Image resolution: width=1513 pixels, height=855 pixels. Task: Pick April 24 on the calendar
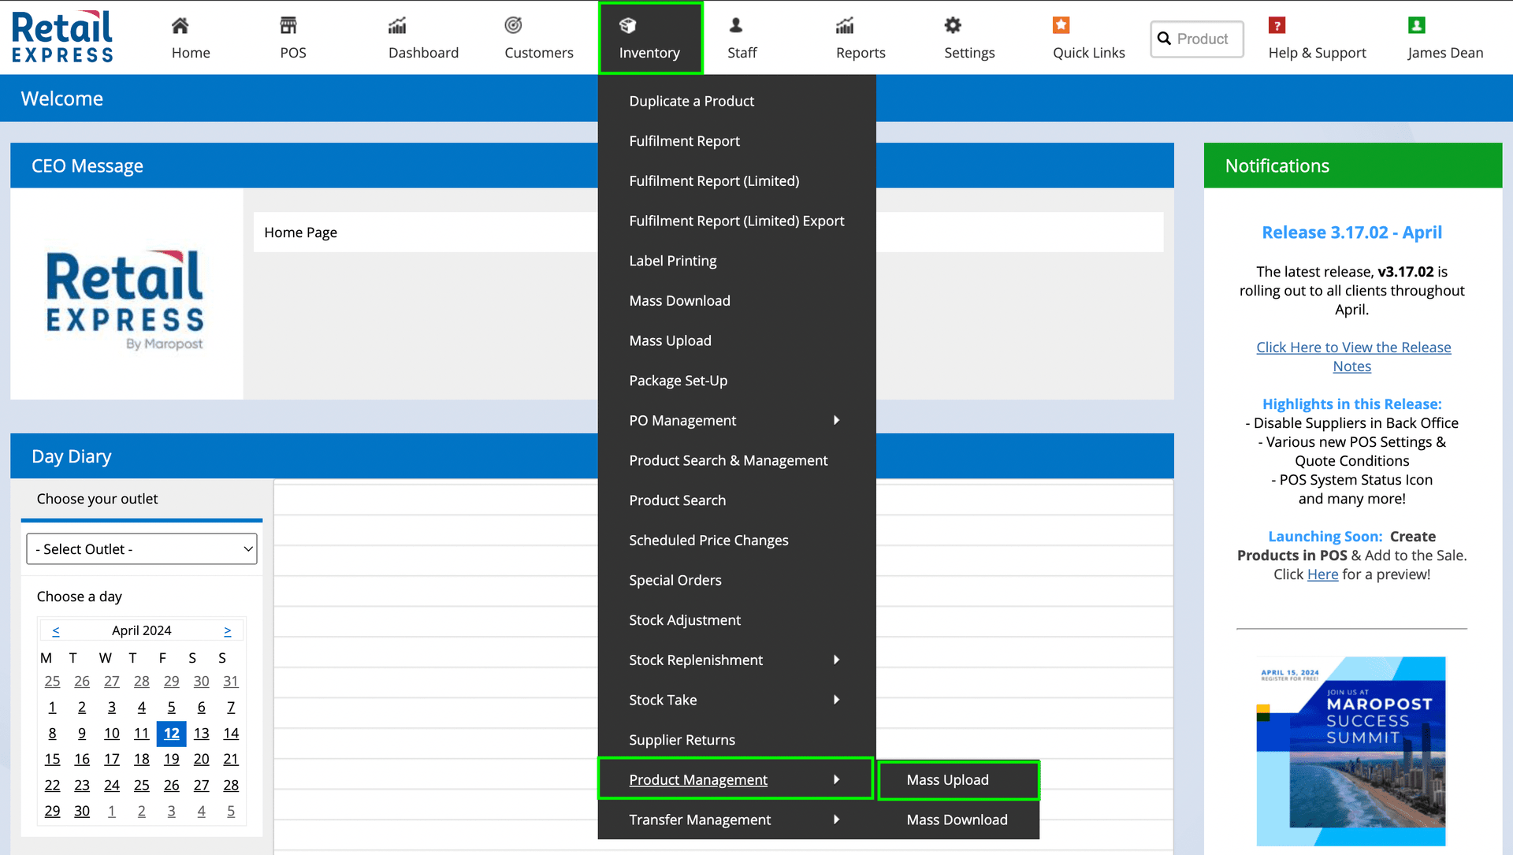click(112, 786)
